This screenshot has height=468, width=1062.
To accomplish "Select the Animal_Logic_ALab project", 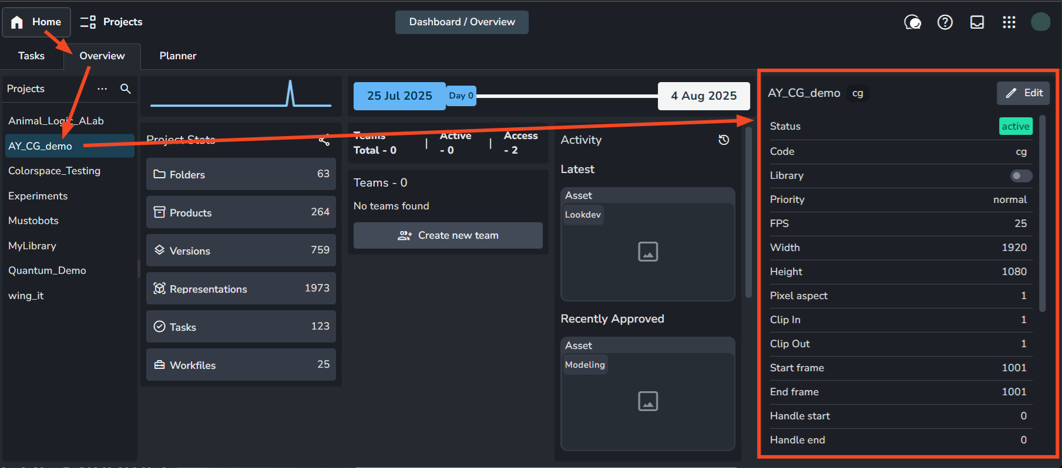I will [70, 121].
